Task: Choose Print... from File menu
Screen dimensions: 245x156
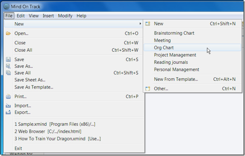Action: [74, 97]
